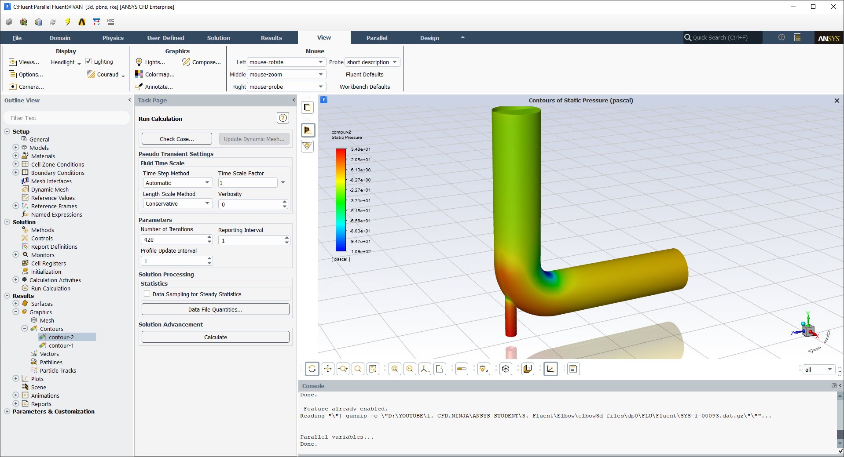
Task: Click the Filter Text field in Outline View
Action: [x=67, y=118]
